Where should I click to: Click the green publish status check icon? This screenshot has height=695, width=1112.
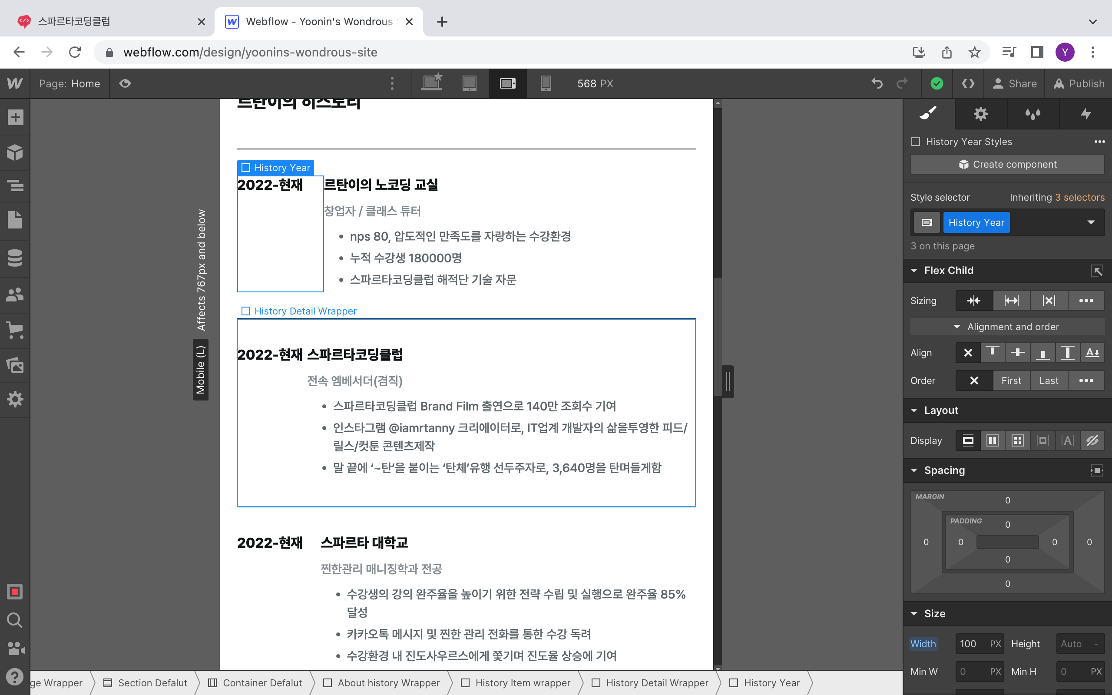937,83
